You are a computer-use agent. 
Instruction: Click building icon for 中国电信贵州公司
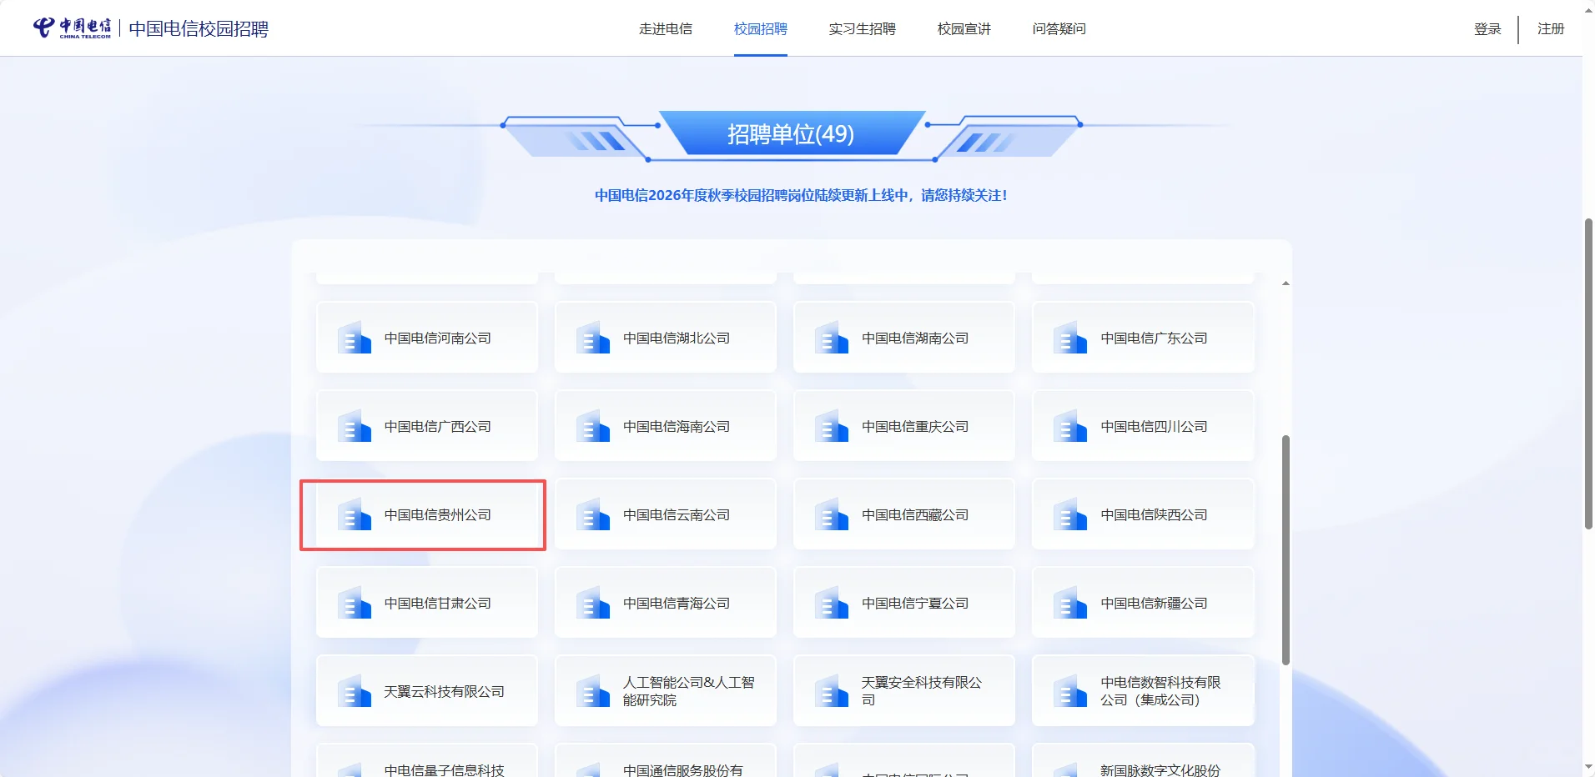(x=355, y=514)
